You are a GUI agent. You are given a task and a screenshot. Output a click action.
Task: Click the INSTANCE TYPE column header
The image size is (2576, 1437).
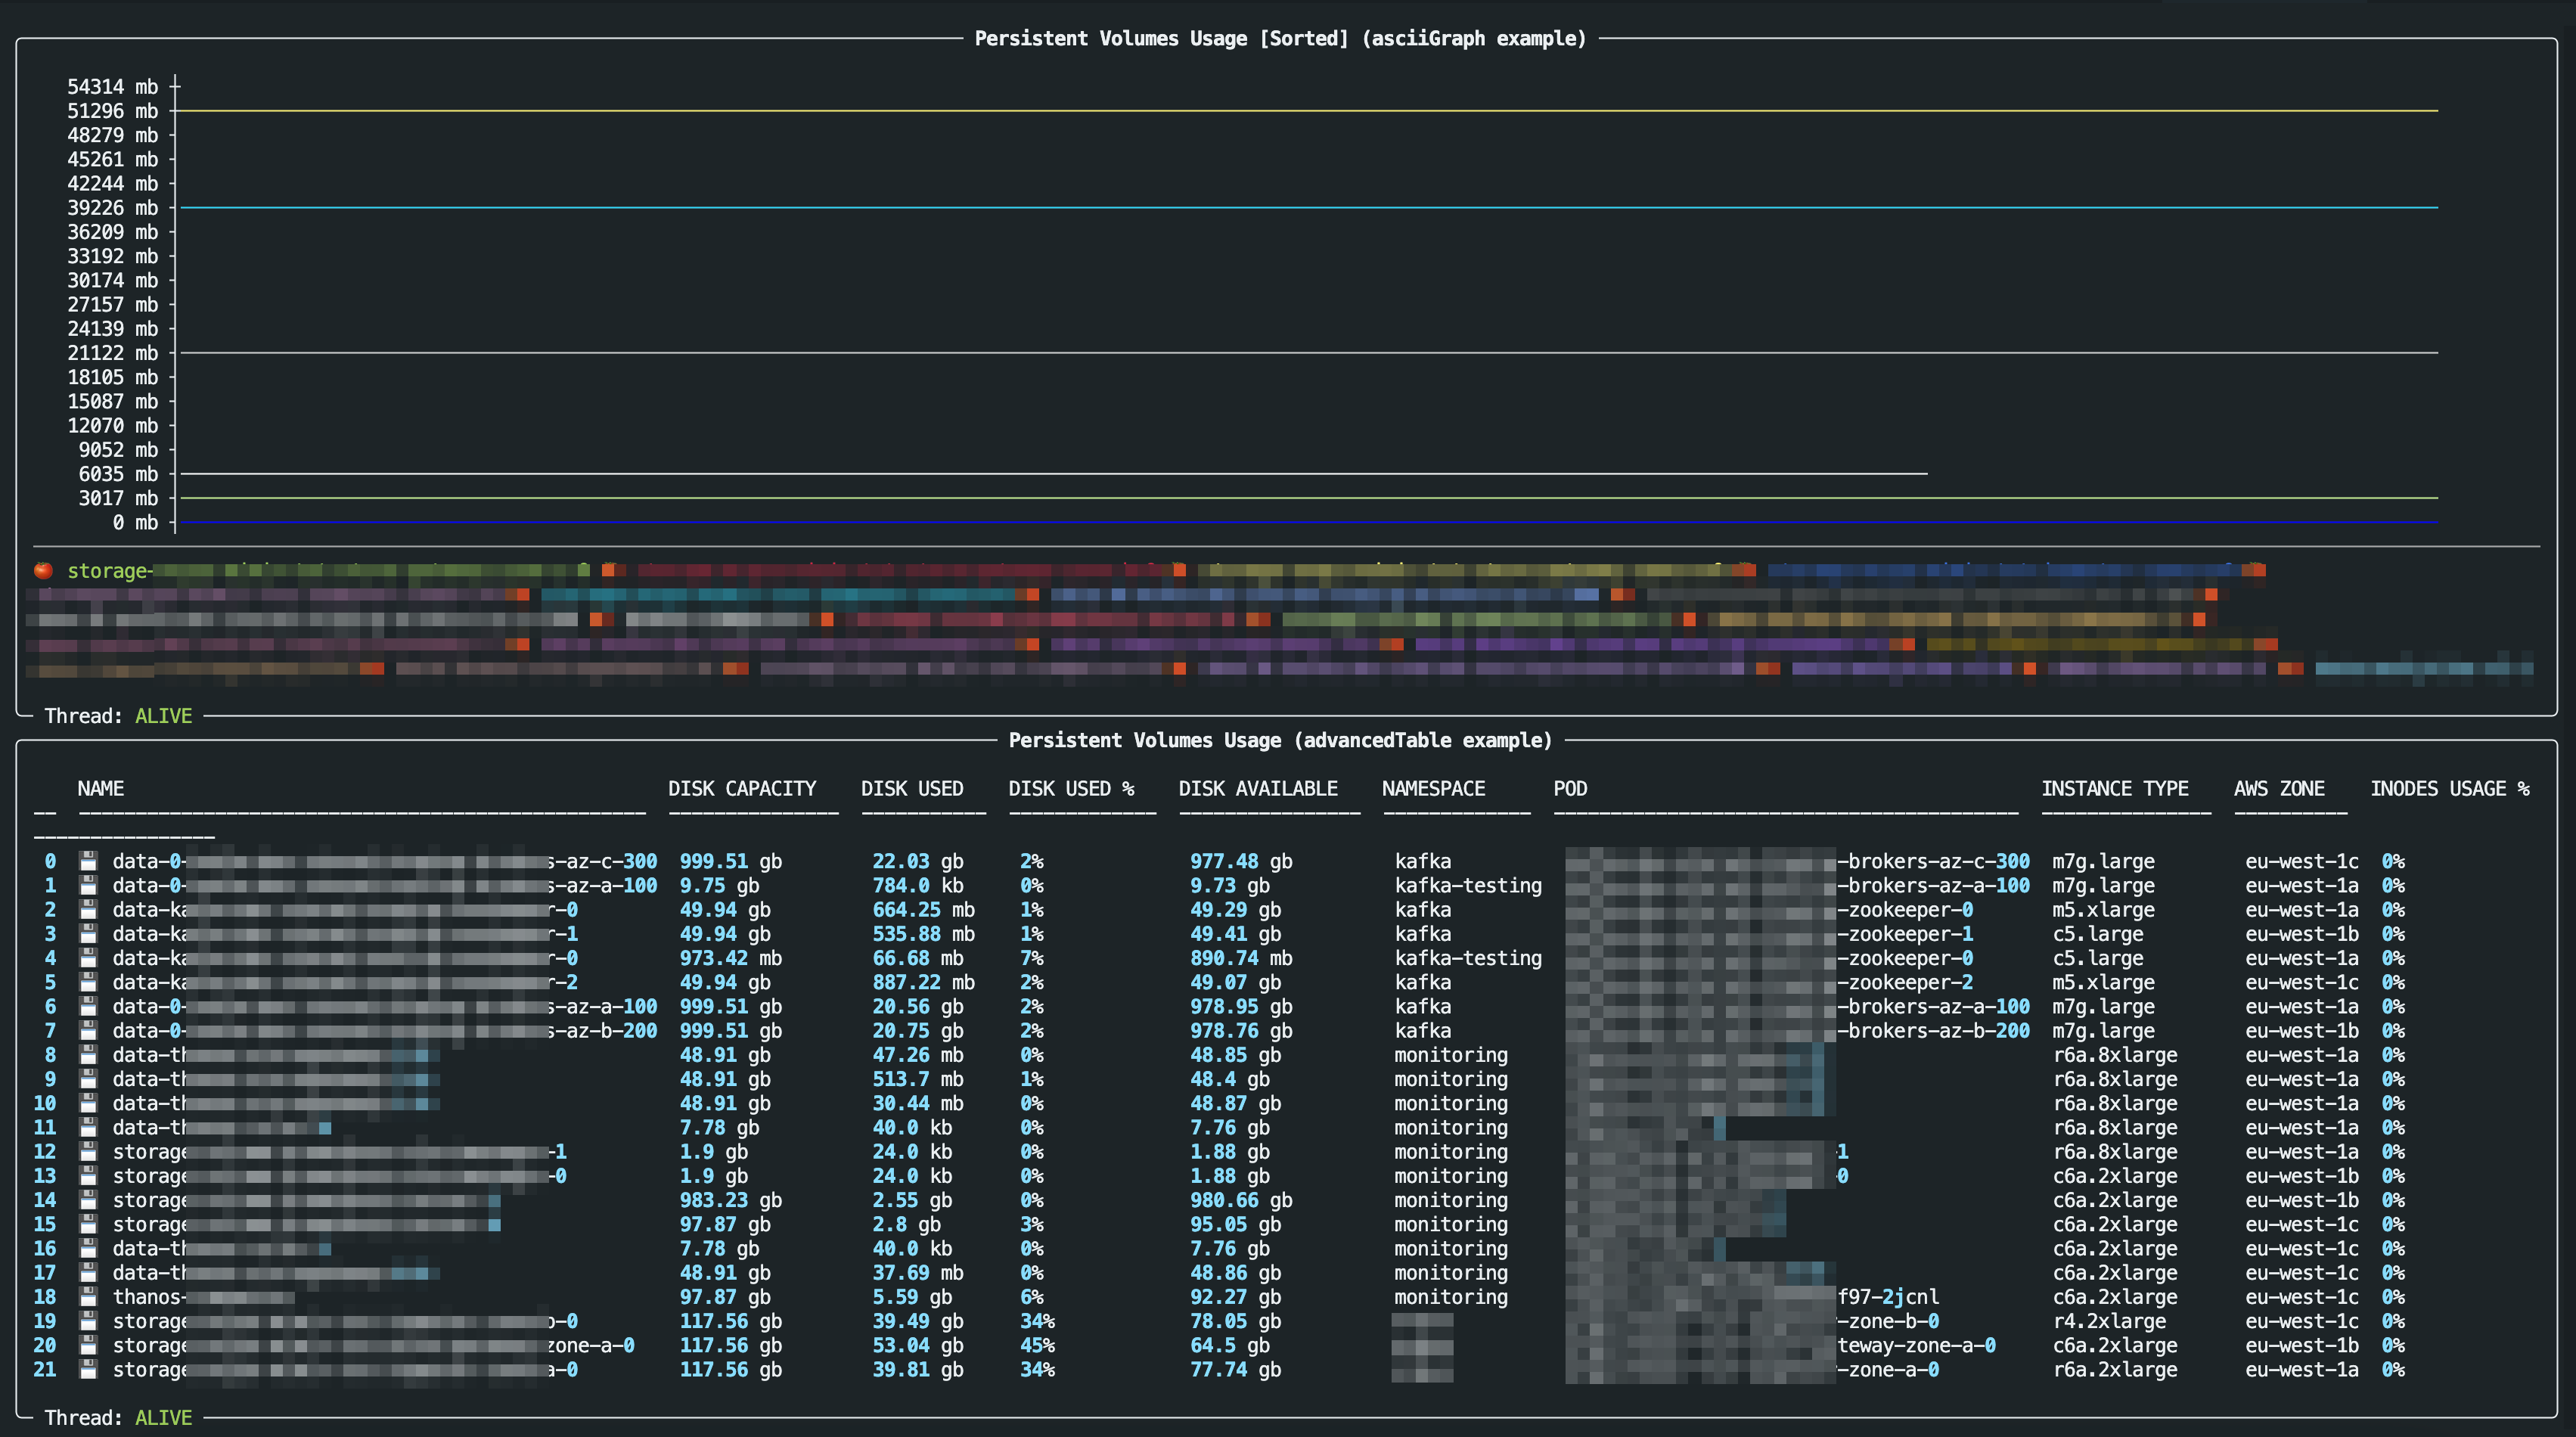pyautogui.click(x=2114, y=788)
